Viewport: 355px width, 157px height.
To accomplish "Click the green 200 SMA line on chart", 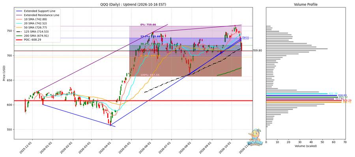I will coord(229,72).
